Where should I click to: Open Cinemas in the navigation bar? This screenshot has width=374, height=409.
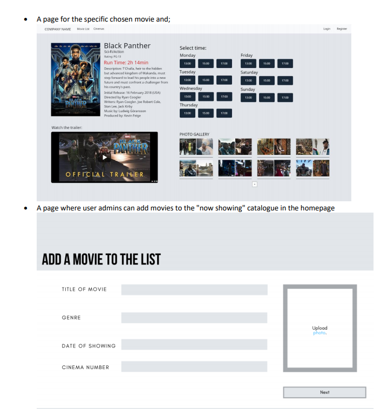tap(99, 29)
